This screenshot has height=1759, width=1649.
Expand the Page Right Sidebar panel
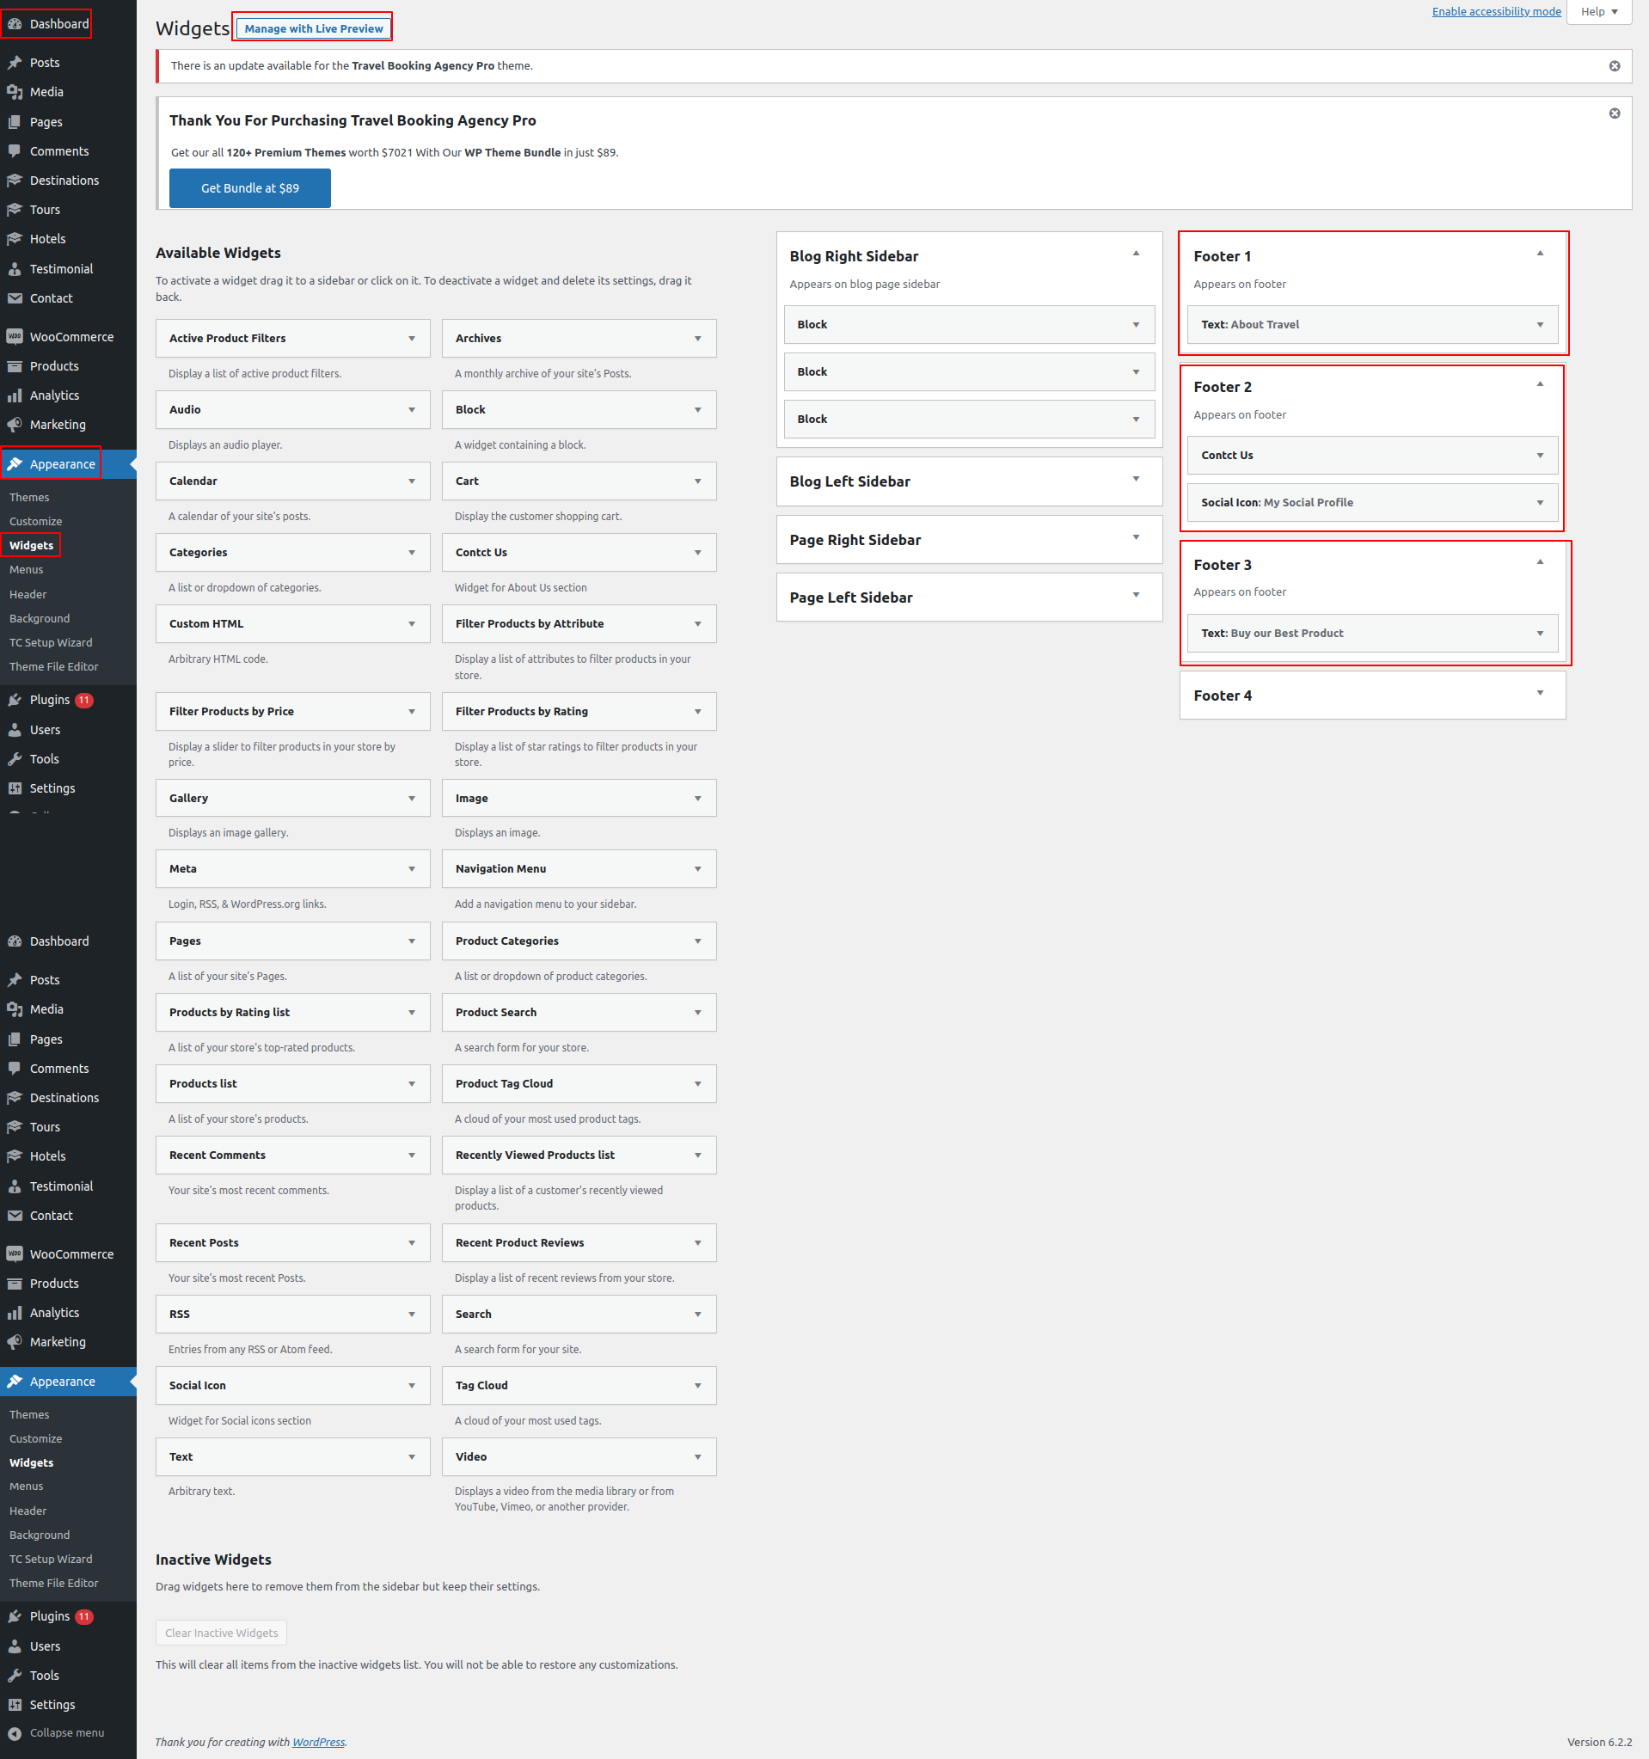pyautogui.click(x=1136, y=537)
